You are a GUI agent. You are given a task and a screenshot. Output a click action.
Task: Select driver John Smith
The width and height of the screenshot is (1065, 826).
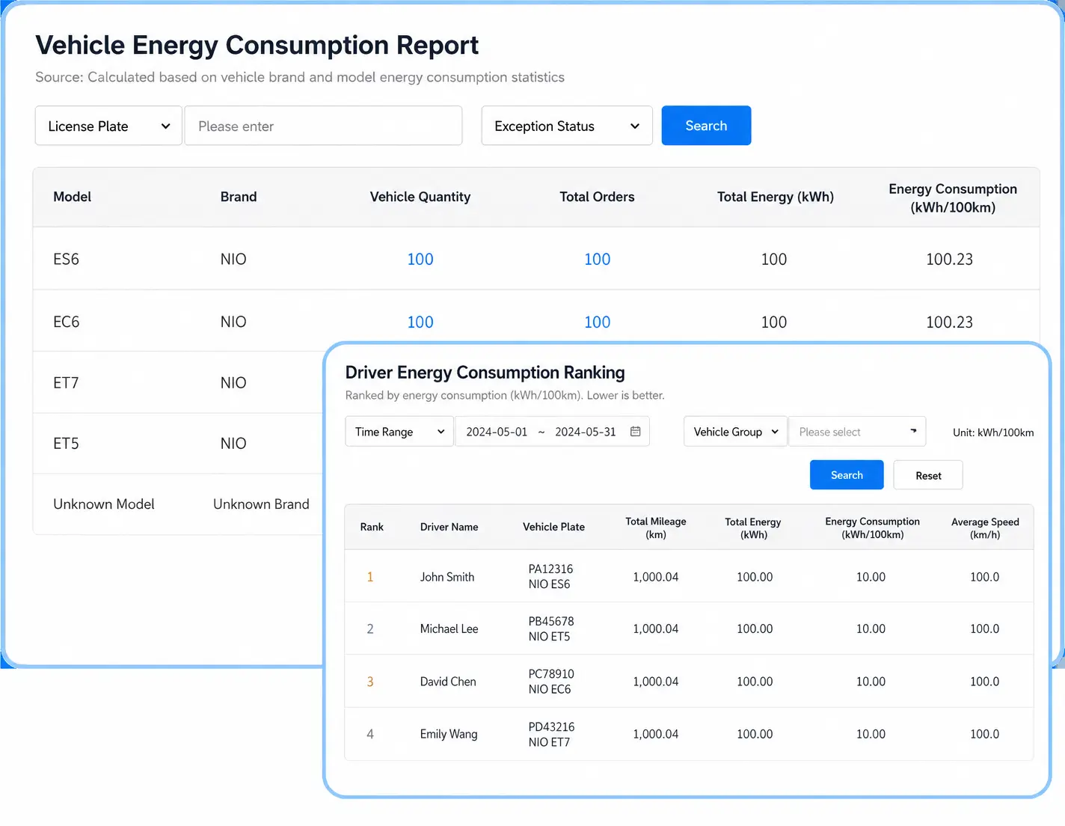(447, 577)
